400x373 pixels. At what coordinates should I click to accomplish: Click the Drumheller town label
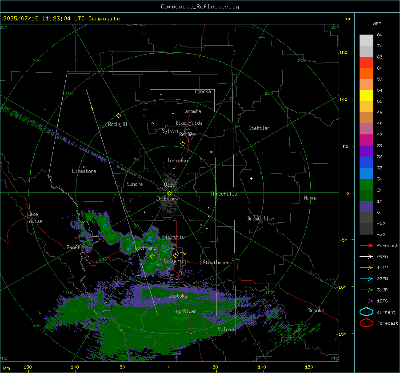[260, 219]
